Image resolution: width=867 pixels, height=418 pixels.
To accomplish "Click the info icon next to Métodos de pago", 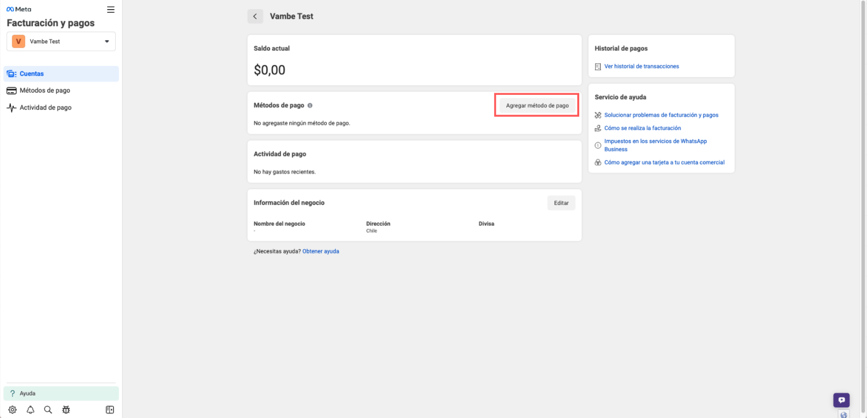I will [x=310, y=106].
